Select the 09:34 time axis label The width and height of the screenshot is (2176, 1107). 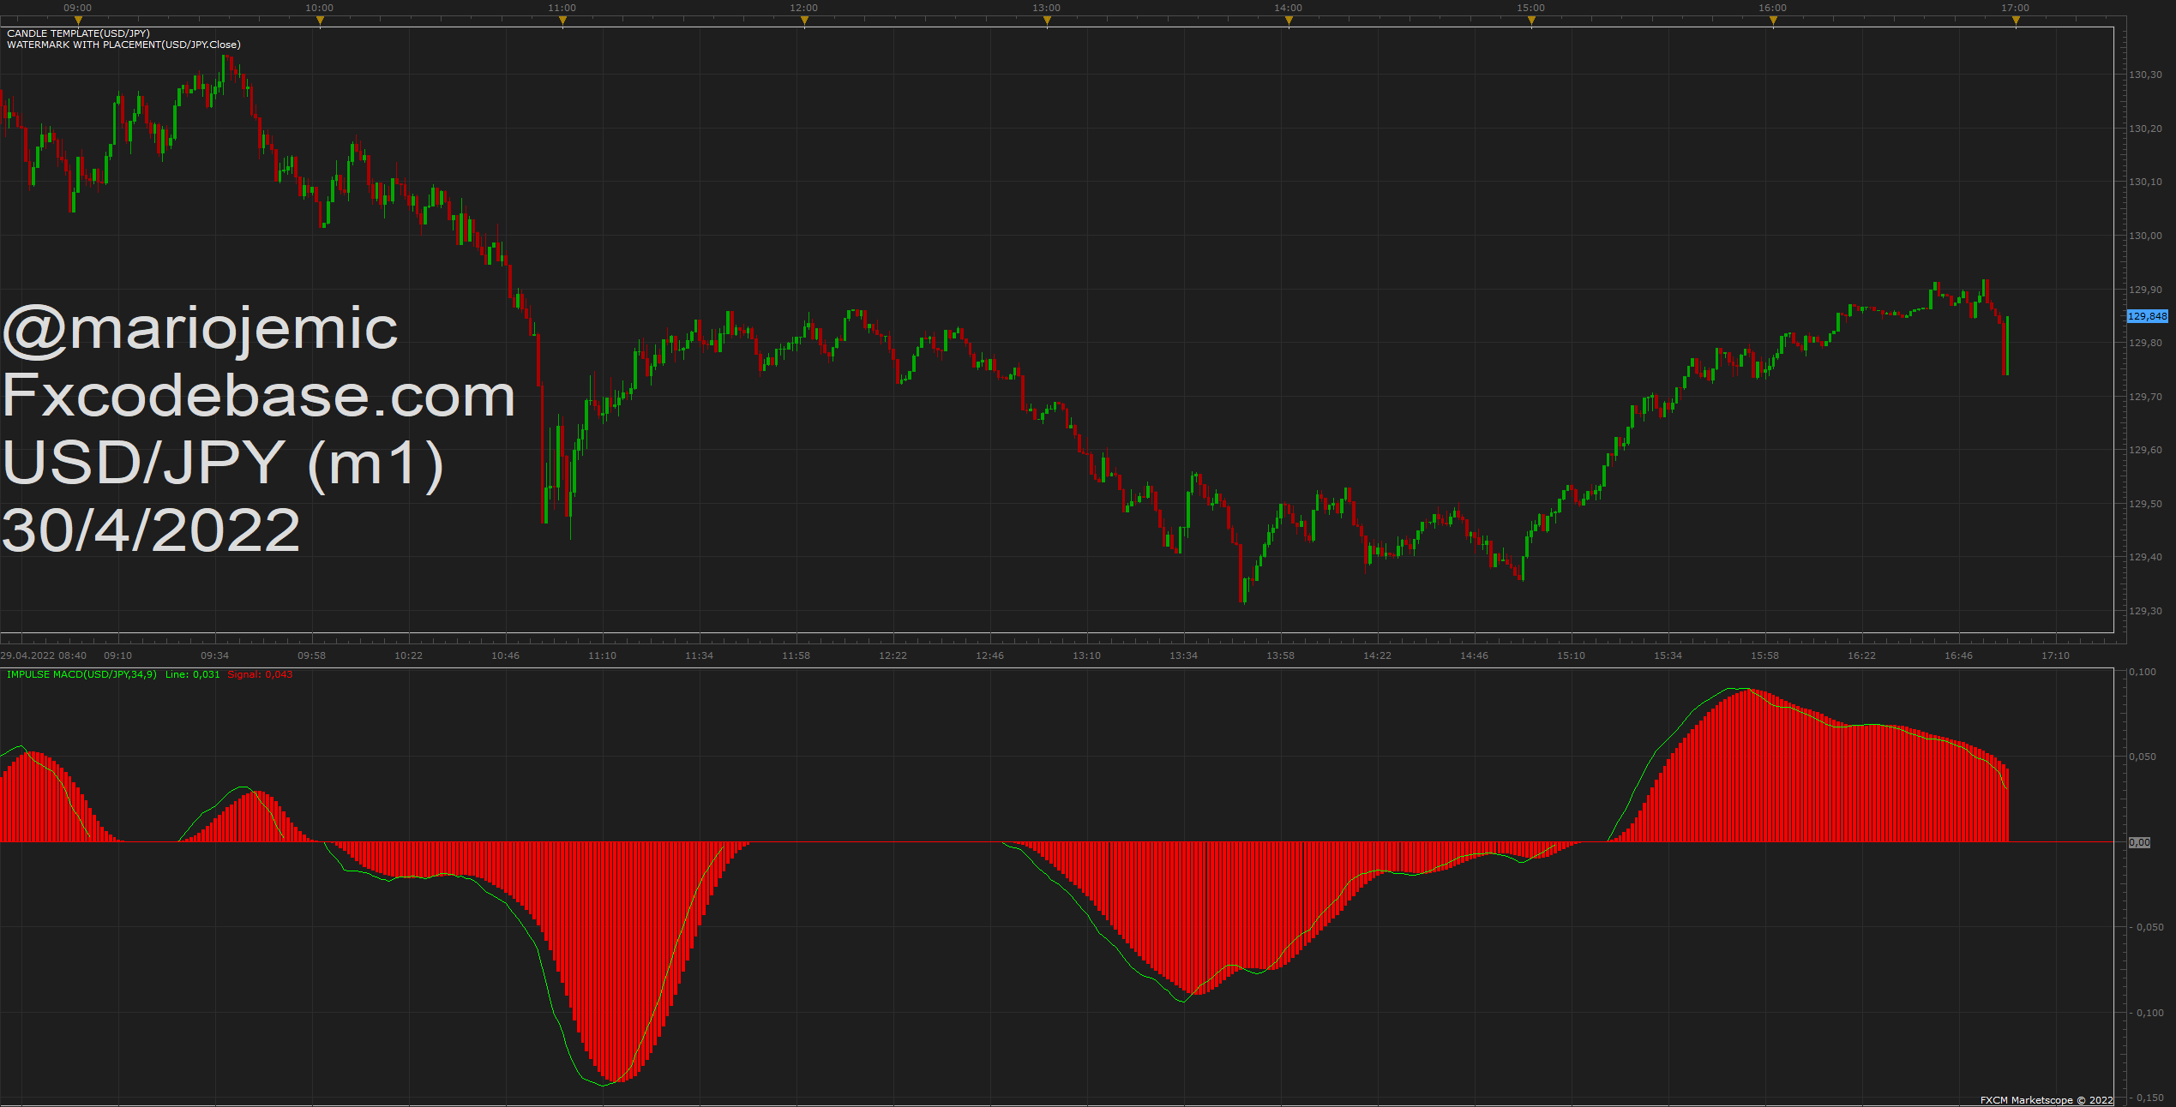pos(215,655)
